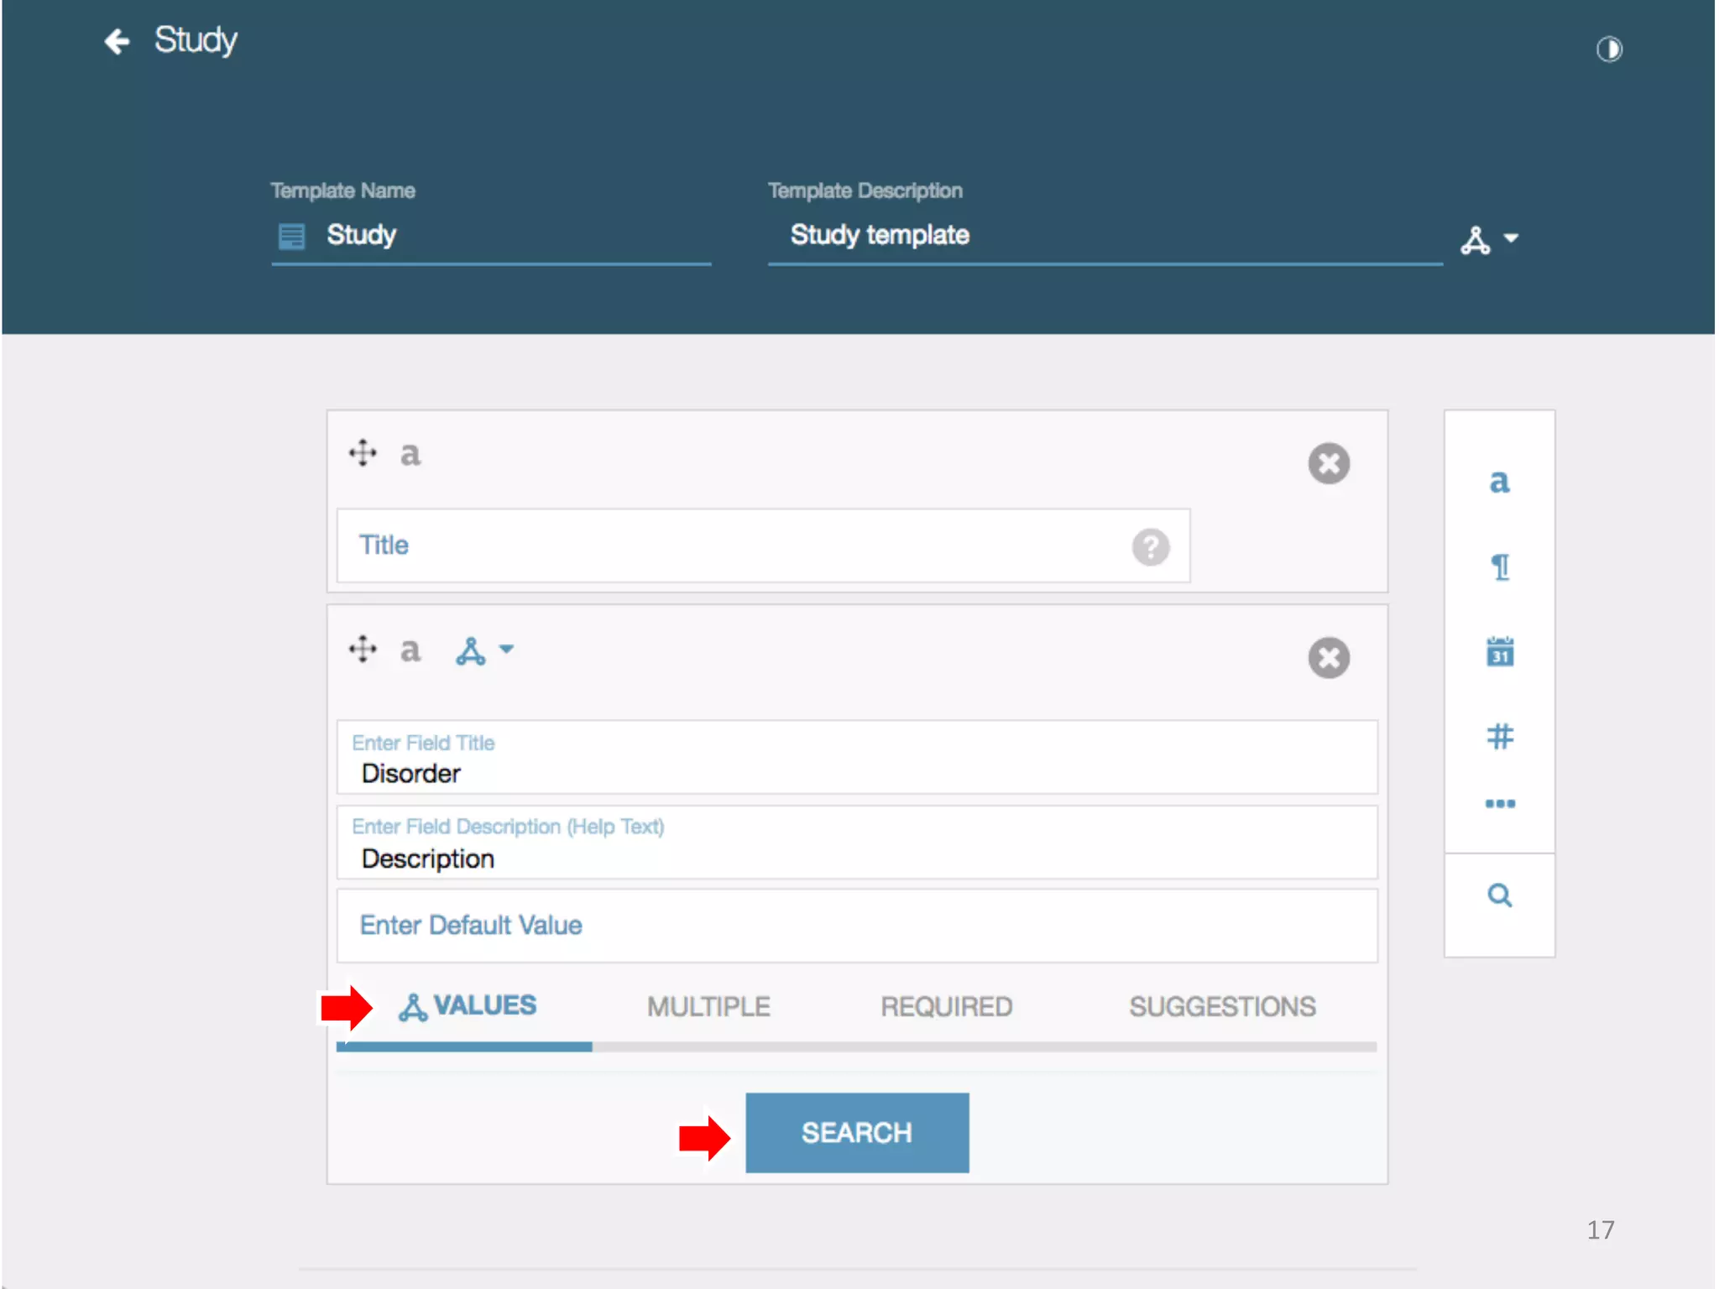The height and width of the screenshot is (1289, 1719).
Task: Select the VALUES tab
Action: (468, 1006)
